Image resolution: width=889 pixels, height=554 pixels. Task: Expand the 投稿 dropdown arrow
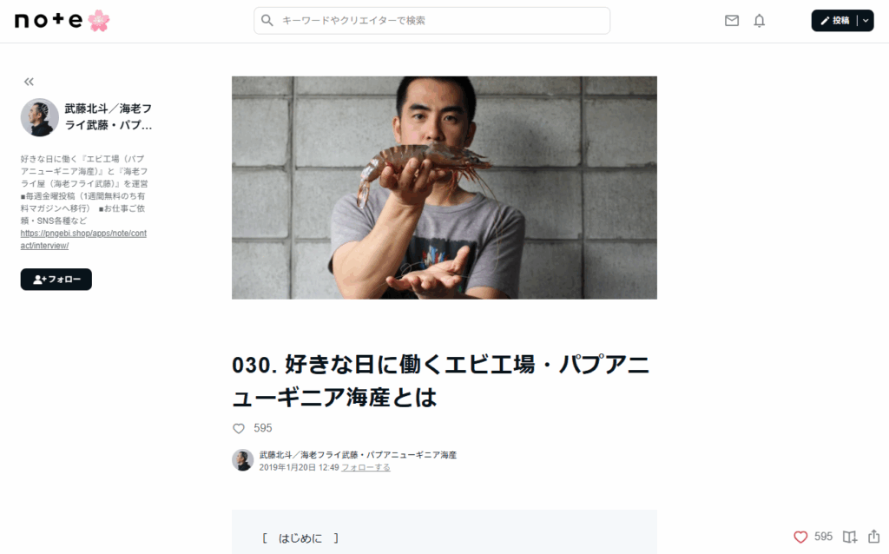866,21
